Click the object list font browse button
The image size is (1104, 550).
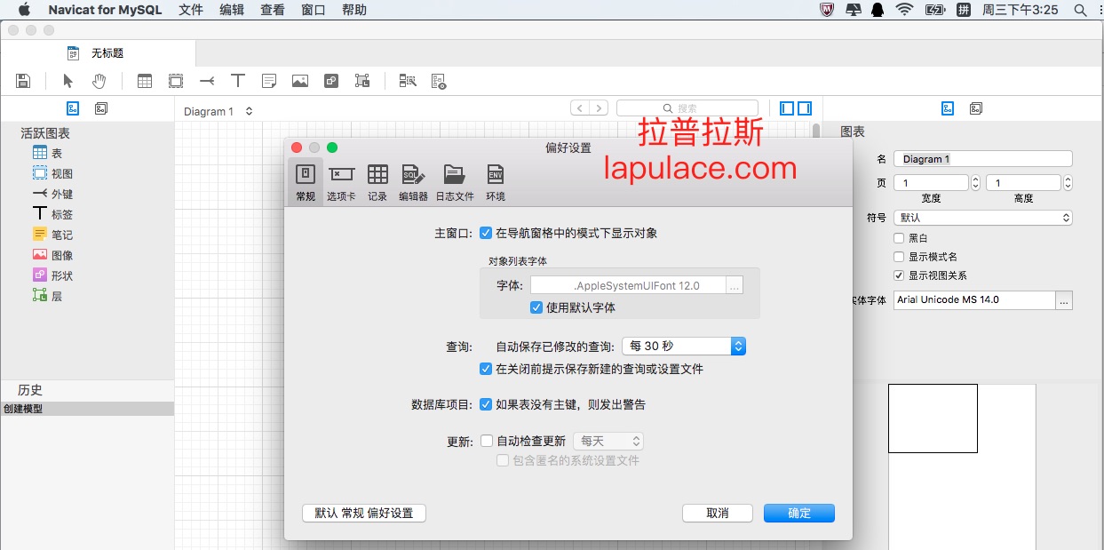click(x=734, y=285)
